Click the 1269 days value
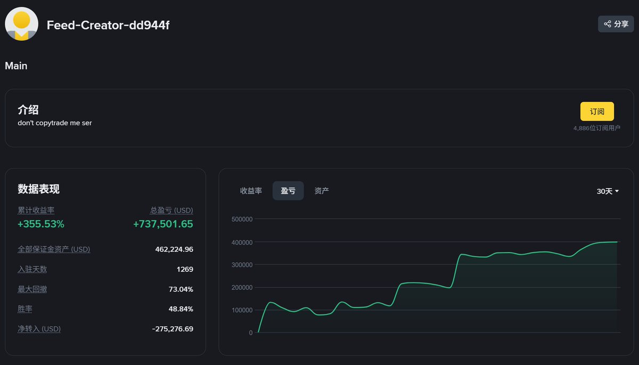 coord(185,270)
